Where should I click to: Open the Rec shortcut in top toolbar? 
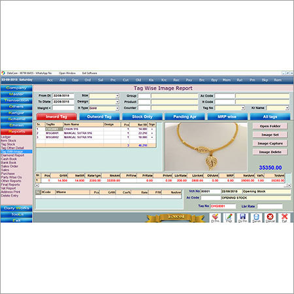pyautogui.click(x=176, y=80)
